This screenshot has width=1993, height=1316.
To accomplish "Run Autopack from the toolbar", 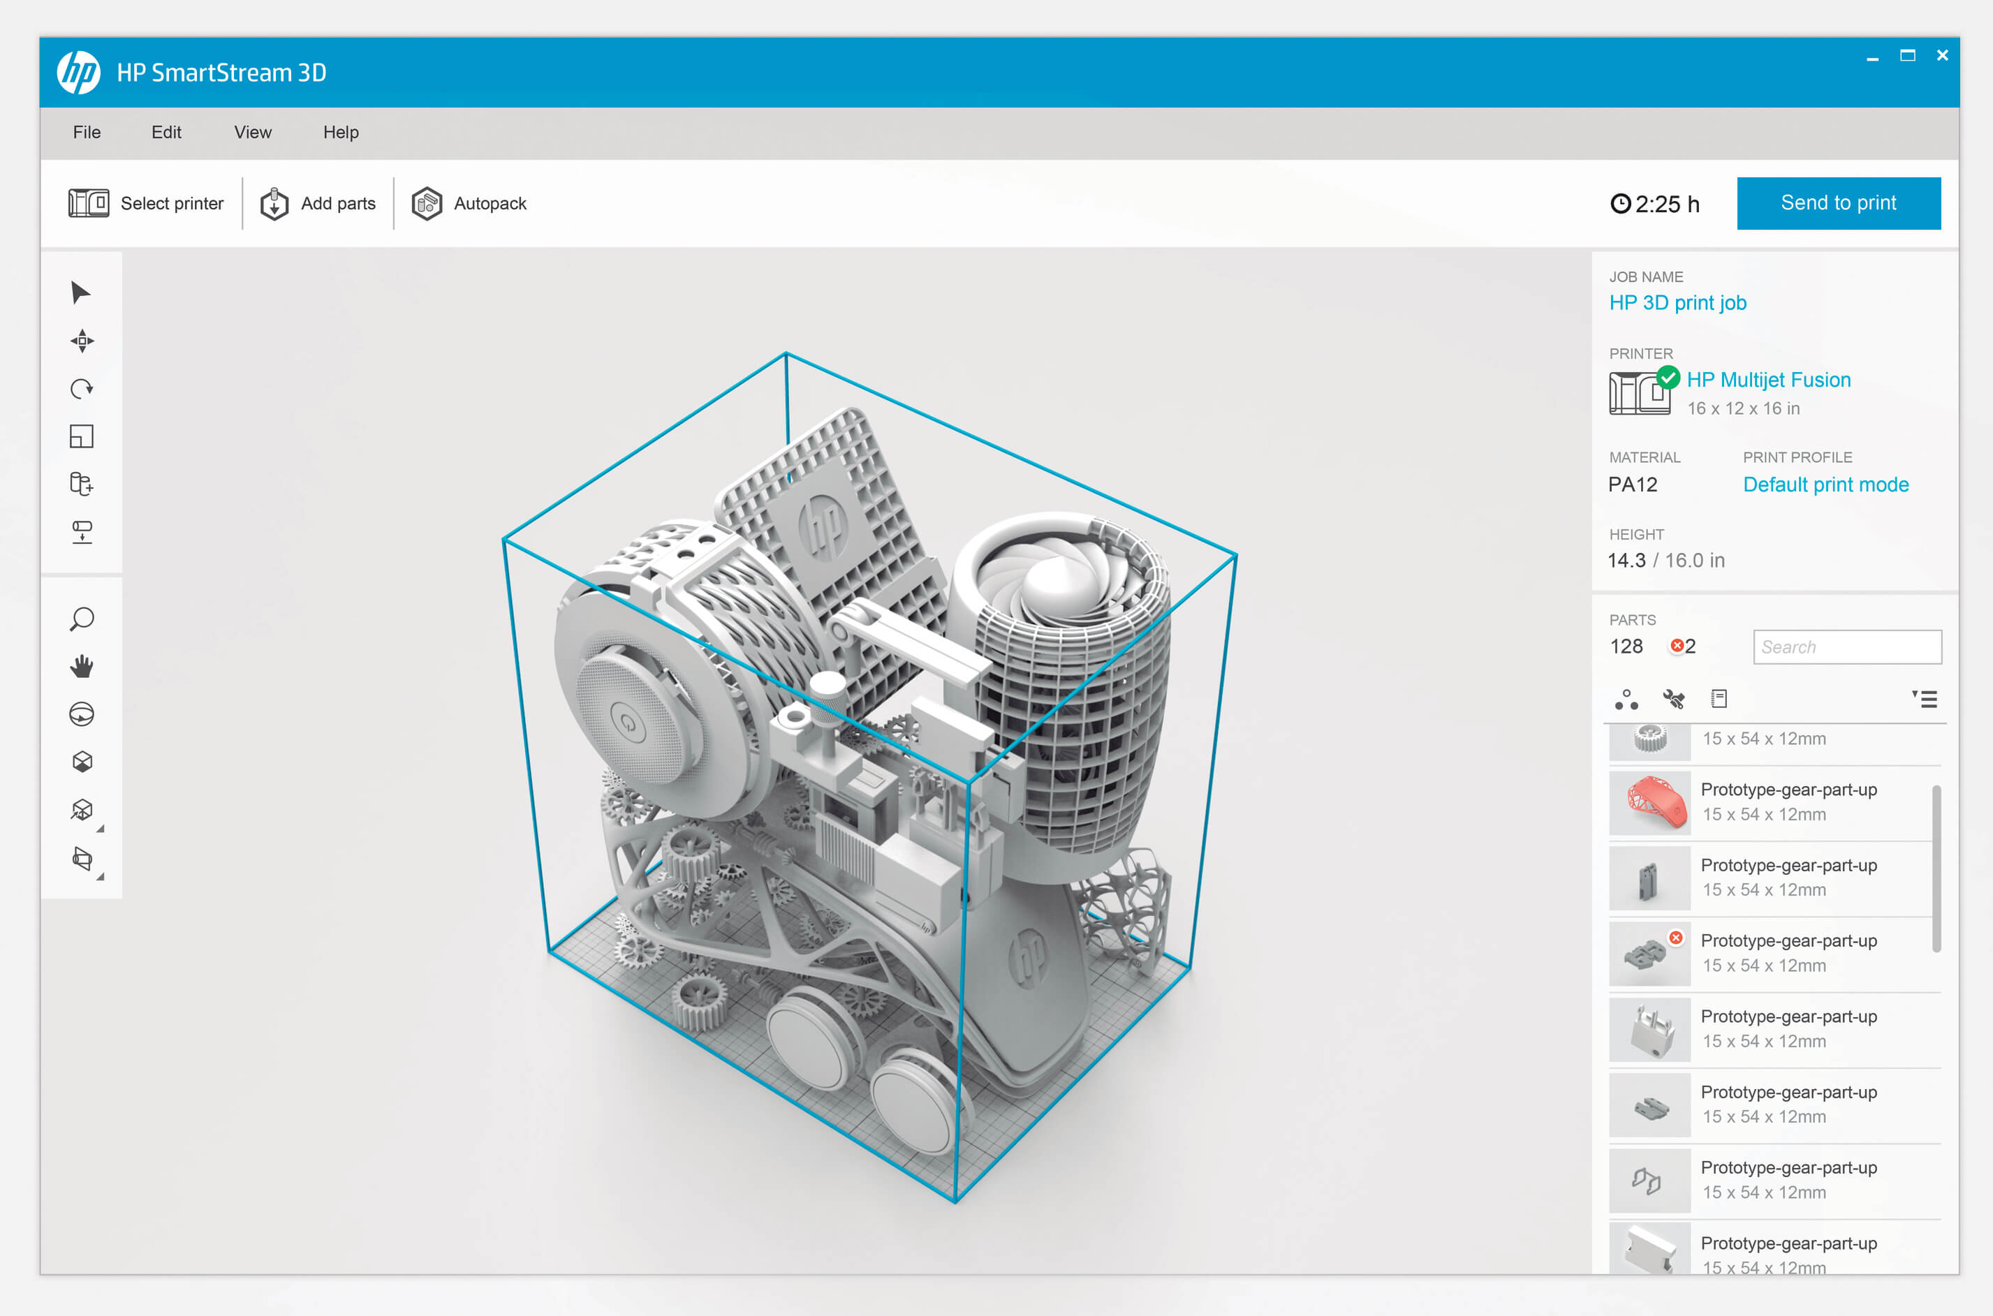I will (469, 203).
